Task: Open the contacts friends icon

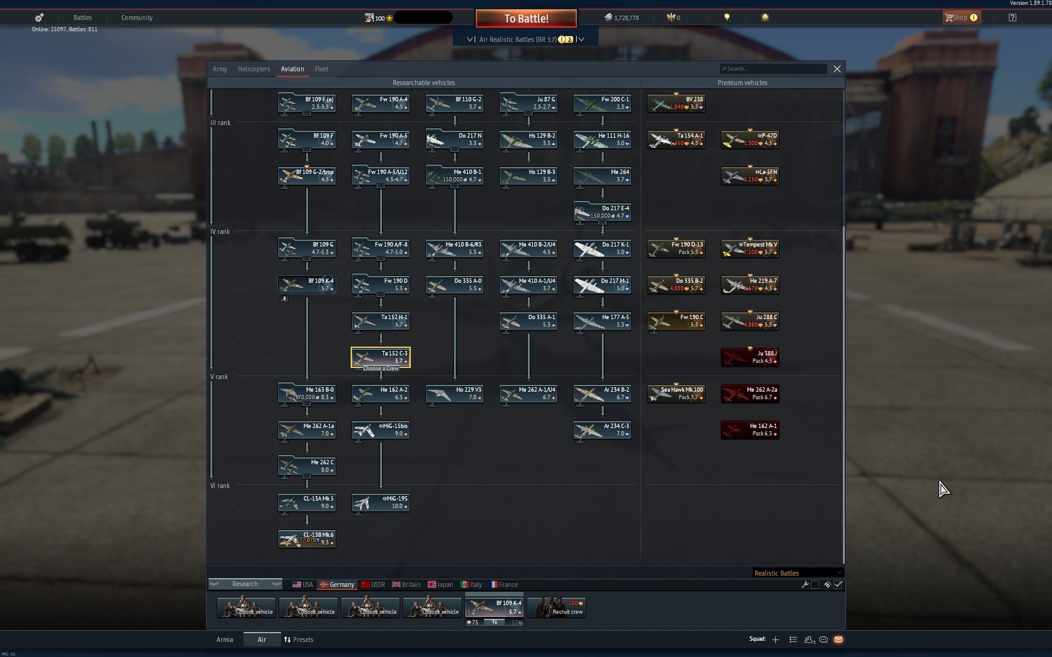Action: click(809, 639)
